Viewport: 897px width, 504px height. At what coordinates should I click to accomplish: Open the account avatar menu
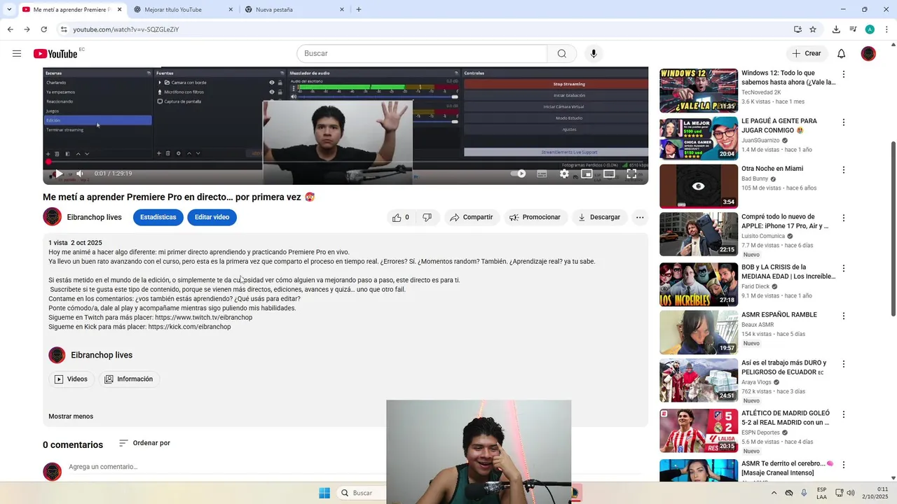coord(868,54)
